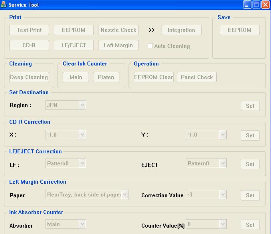Open the Paper dropdown showing RearTray
Screen dimensions: 271x234
click(87, 194)
